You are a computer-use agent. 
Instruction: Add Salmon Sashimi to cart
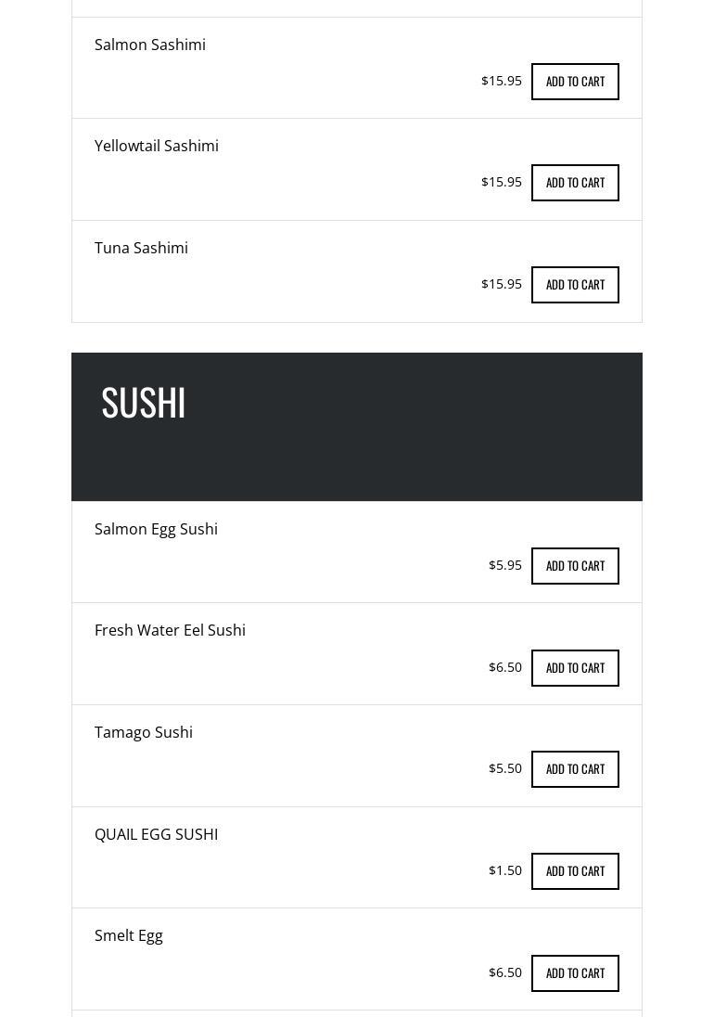575,82
